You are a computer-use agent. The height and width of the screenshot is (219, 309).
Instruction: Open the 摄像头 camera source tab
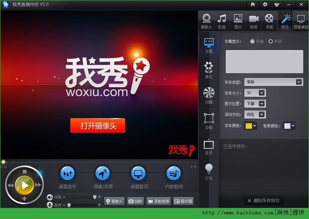(206, 21)
